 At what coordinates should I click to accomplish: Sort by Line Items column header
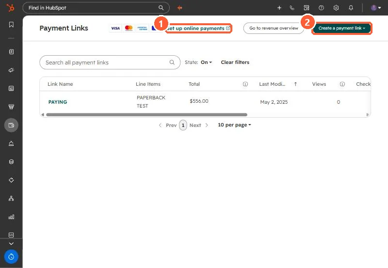pyautogui.click(x=148, y=84)
